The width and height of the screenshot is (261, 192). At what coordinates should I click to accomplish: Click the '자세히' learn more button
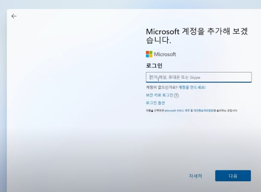tap(196, 176)
